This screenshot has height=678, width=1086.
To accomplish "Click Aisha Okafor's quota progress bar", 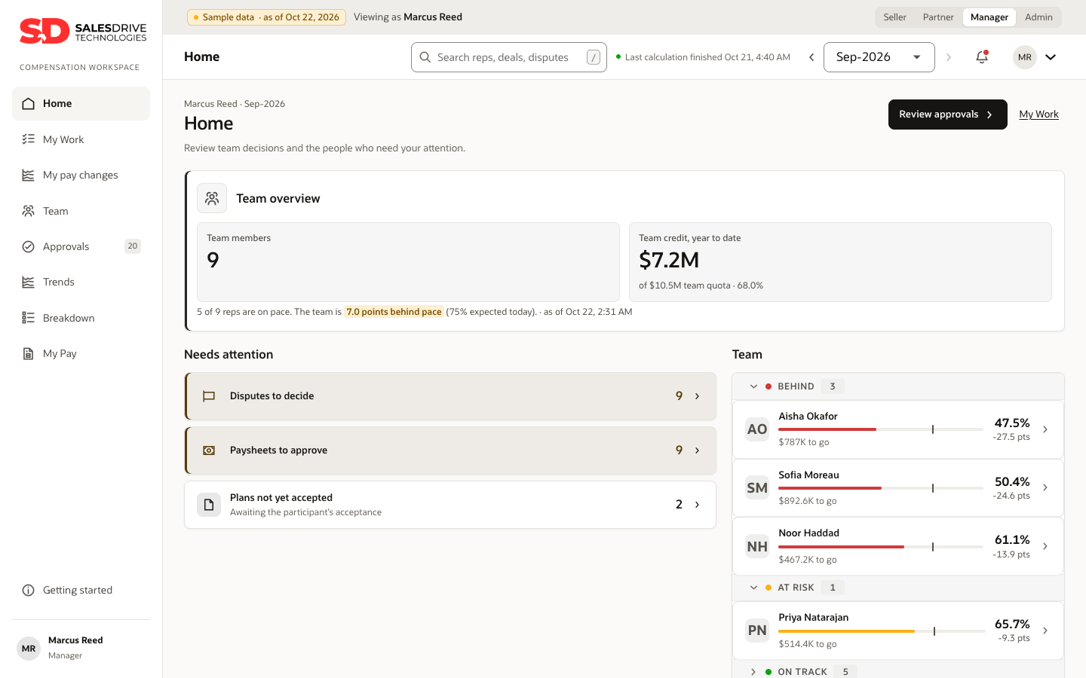I will point(881,429).
